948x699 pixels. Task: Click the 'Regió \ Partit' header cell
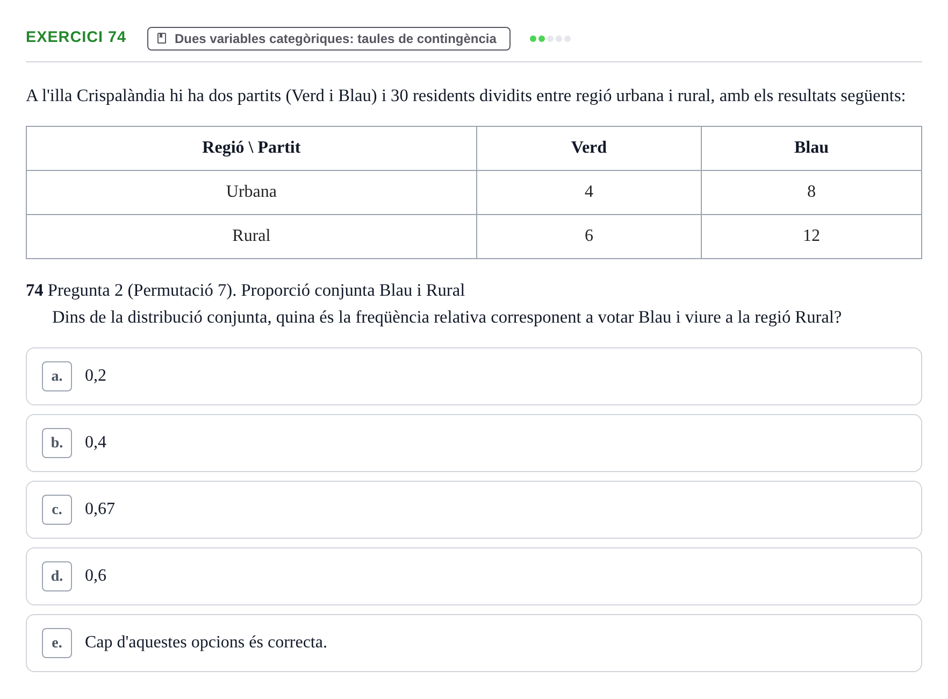[252, 148]
